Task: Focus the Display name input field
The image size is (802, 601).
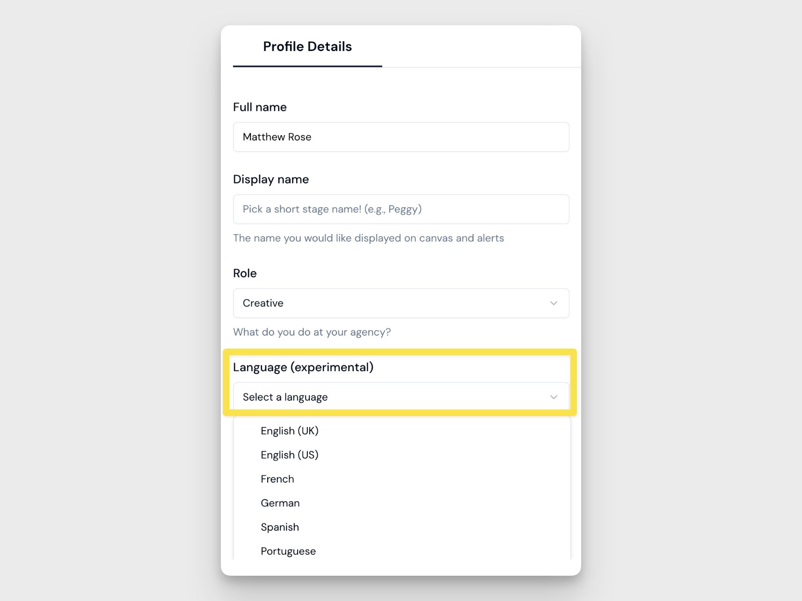Action: click(x=401, y=209)
